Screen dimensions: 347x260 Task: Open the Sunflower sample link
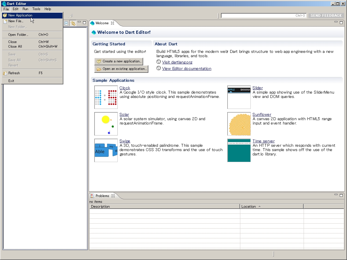(262, 114)
